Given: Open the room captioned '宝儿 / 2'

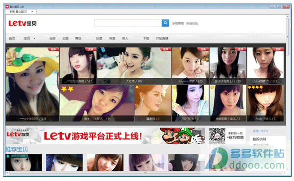Looking at the screenshot, I should pos(228,103).
